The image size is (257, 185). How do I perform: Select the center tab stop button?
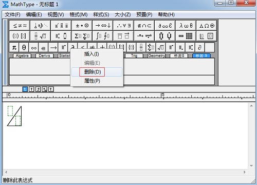31,89
